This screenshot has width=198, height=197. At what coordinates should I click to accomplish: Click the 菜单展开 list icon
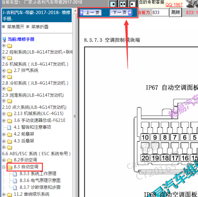pos(4,26)
